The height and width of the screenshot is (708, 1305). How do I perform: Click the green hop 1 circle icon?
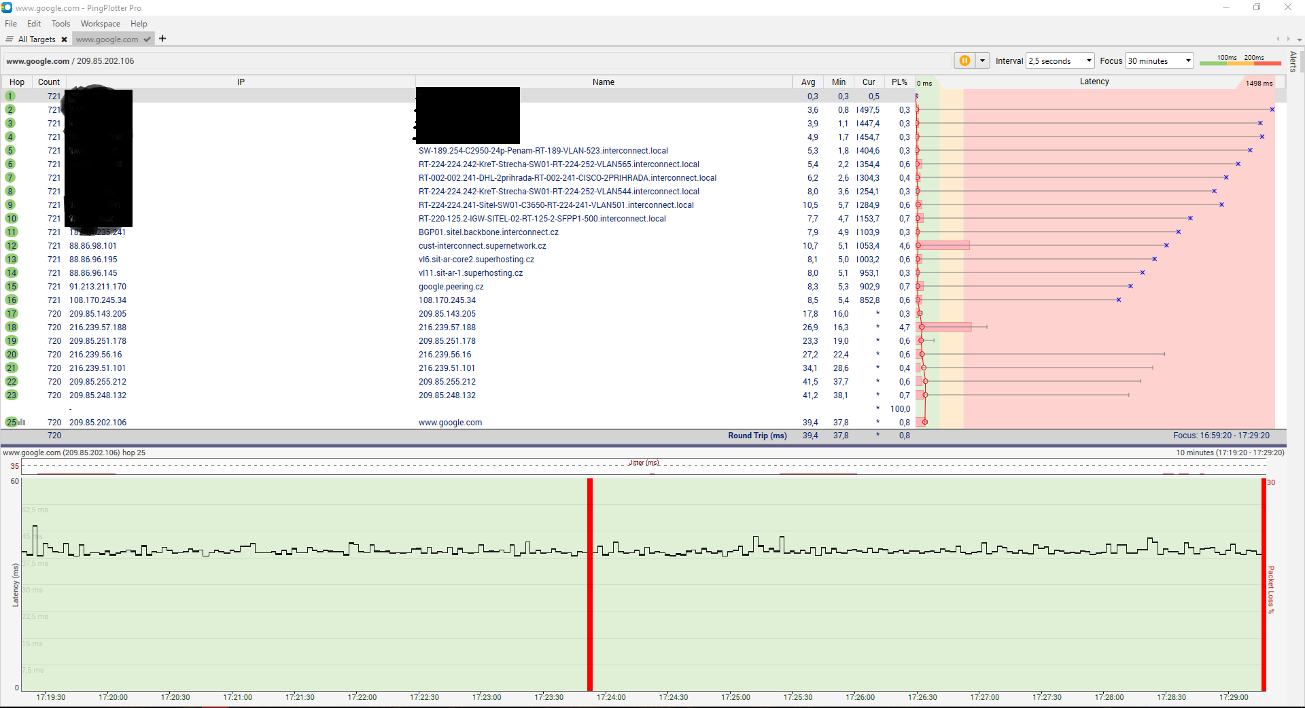click(10, 96)
